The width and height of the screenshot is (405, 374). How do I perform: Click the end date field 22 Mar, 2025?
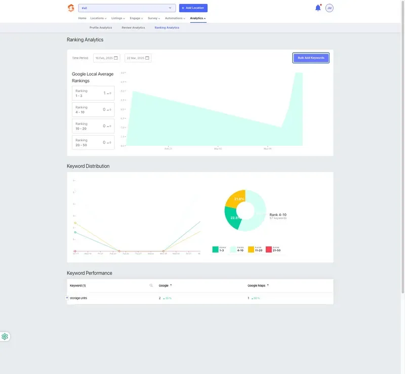click(x=138, y=58)
